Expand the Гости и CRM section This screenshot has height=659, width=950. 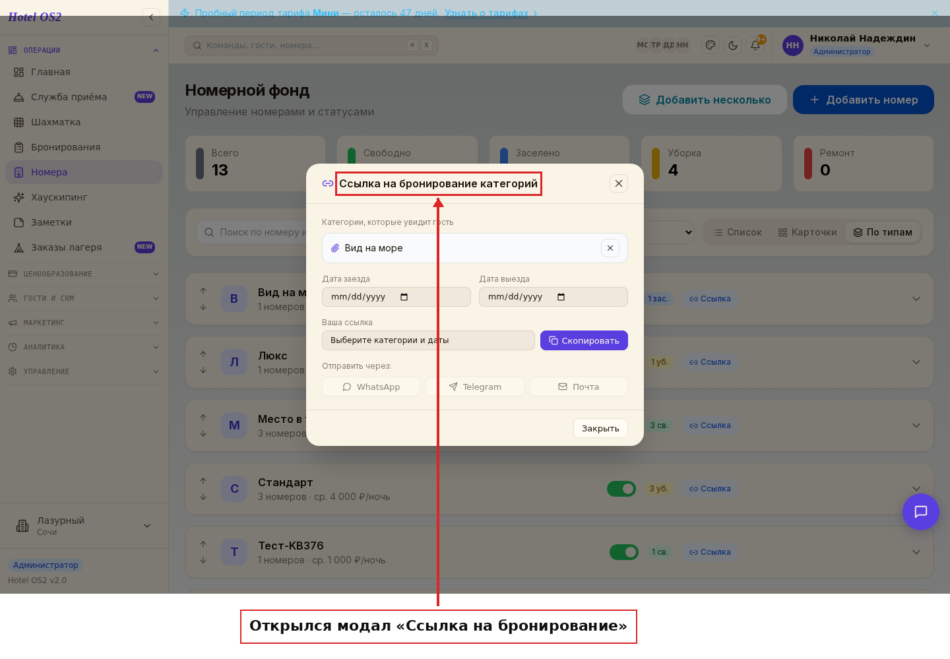point(84,298)
